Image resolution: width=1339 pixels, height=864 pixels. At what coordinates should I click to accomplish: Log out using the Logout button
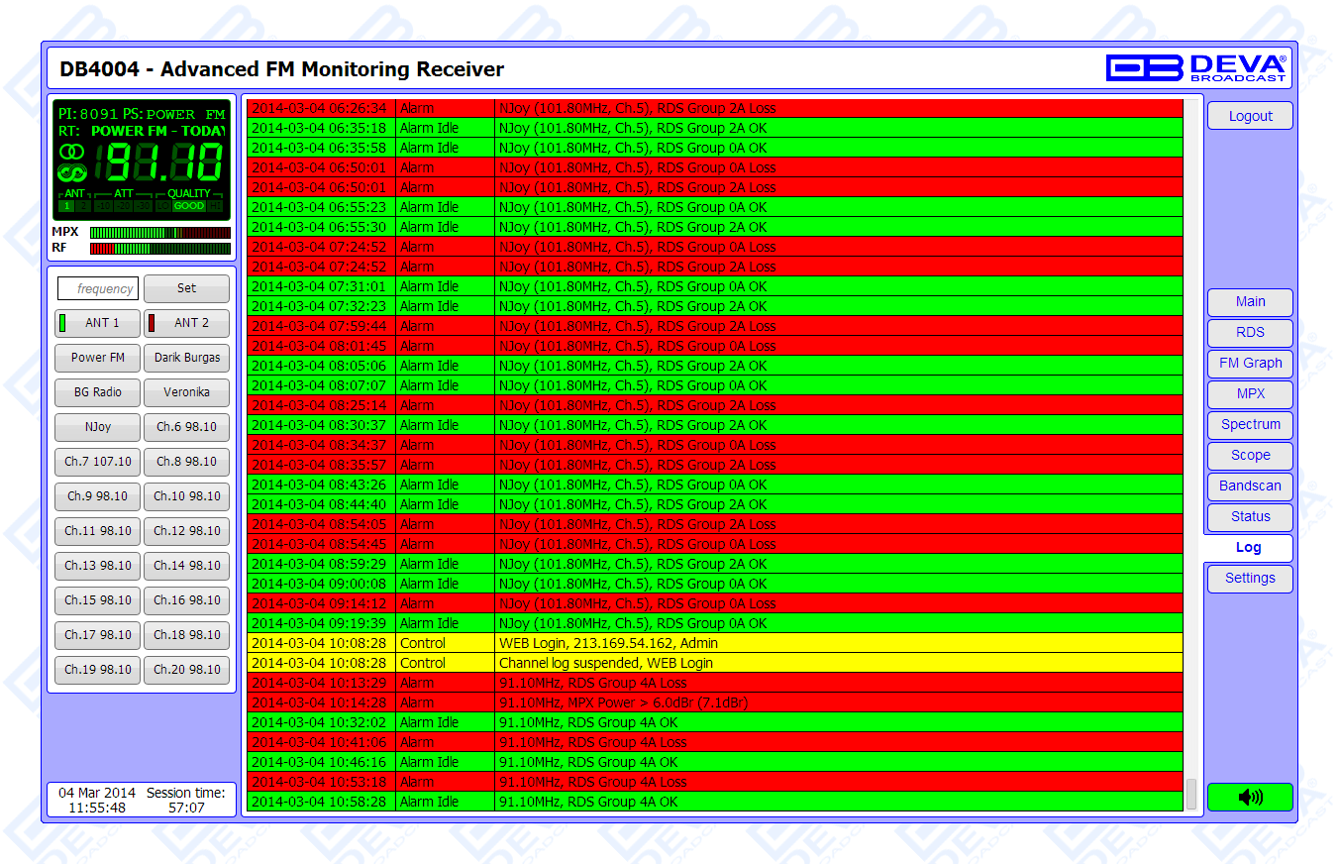(x=1250, y=116)
